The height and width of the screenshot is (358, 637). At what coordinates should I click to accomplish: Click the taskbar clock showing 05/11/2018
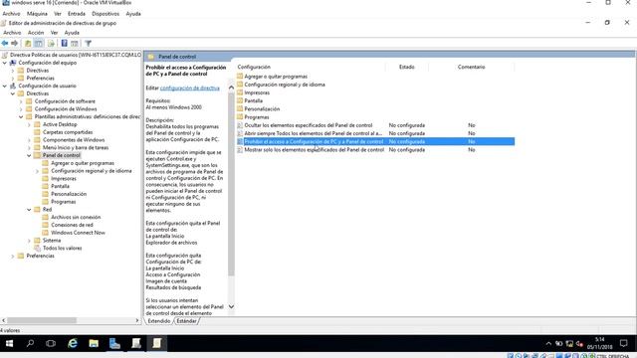599,343
